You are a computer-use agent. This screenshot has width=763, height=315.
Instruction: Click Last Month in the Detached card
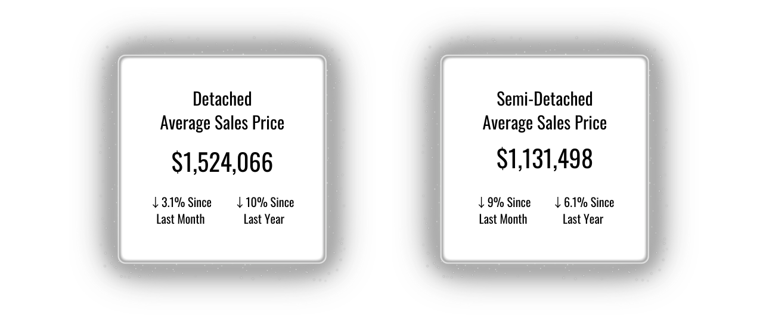(x=180, y=219)
